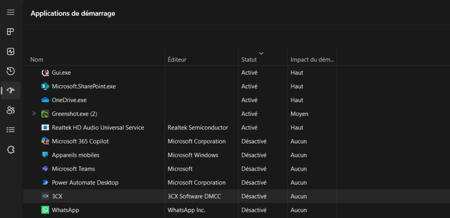Open the Details list icon
450x218 pixels.
tap(11, 130)
